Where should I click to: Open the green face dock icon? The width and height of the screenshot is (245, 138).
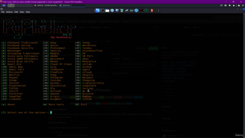tap(122, 10)
